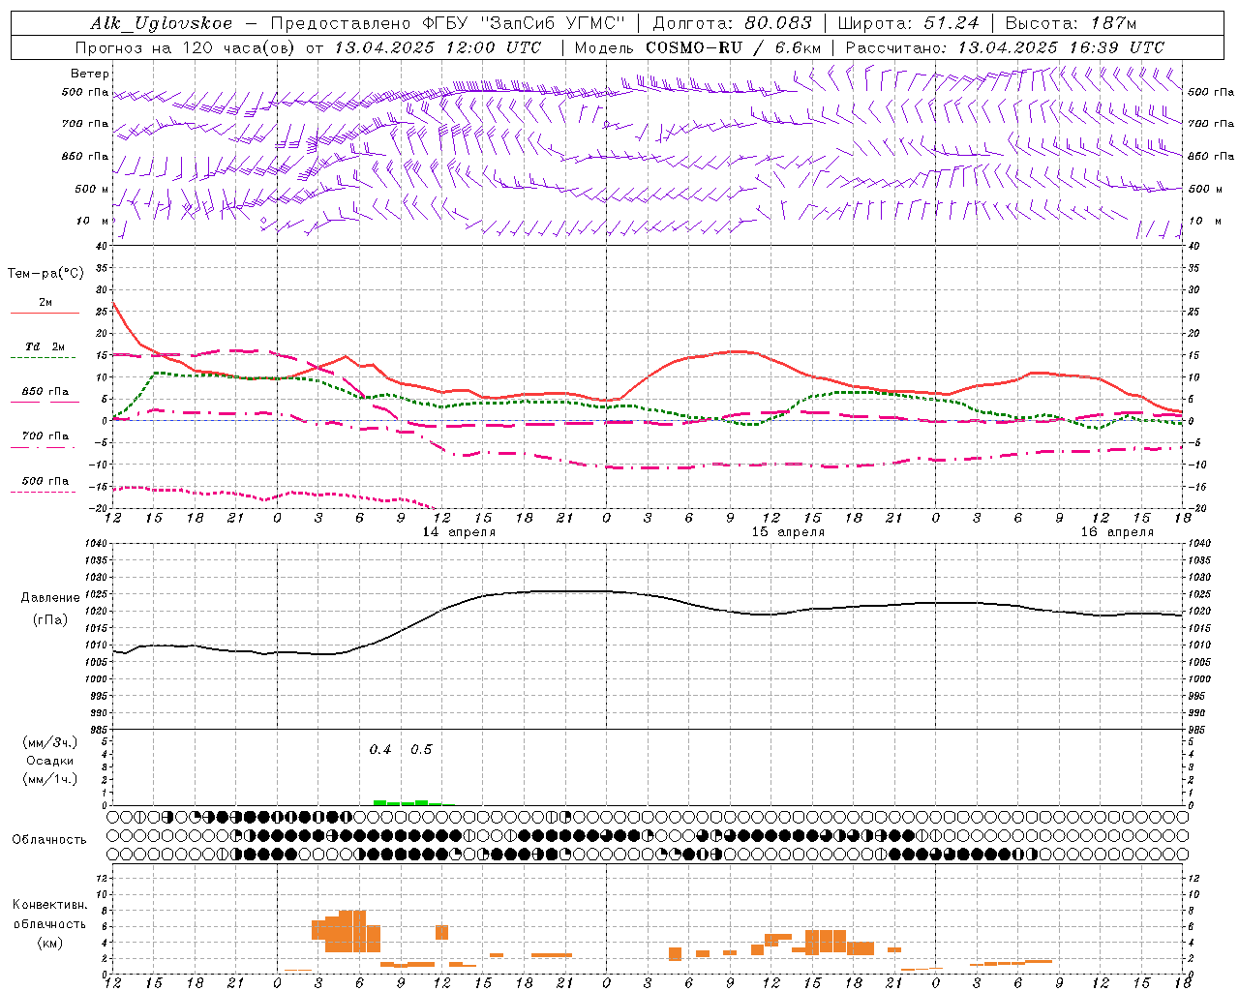The height and width of the screenshot is (991, 1239).
Task: Click the 16 апреля date marker
Action: click(1117, 532)
